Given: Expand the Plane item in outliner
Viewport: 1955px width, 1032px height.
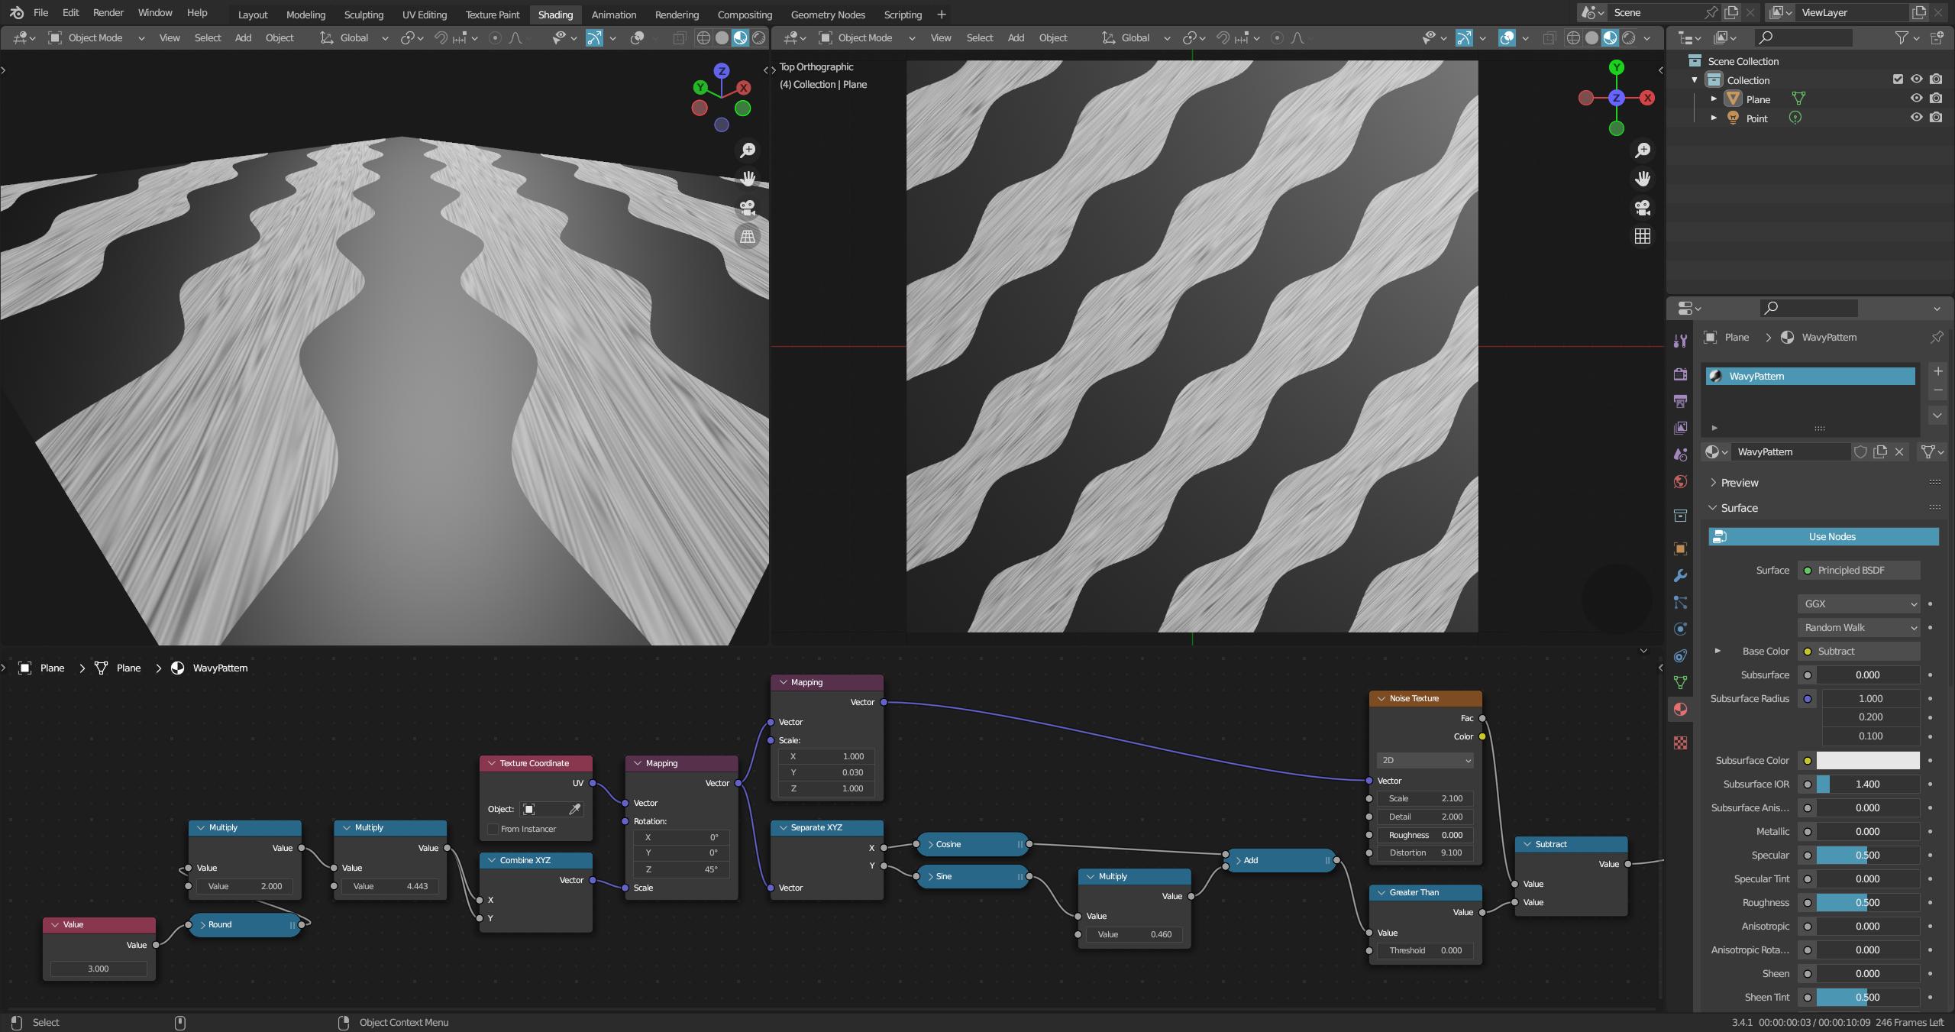Looking at the screenshot, I should pos(1714,99).
